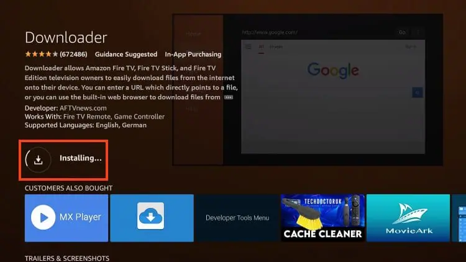Image resolution: width=466 pixels, height=262 pixels.
Task: Switch to the Images tab in preview
Action: click(x=275, y=46)
